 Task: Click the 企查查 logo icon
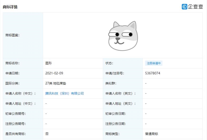pyautogui.click(x=184, y=7)
